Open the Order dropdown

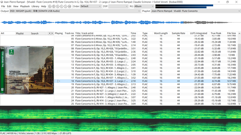pyautogui.click(x=91, y=6)
